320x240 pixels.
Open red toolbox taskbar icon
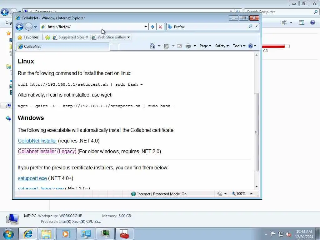pos(124,234)
